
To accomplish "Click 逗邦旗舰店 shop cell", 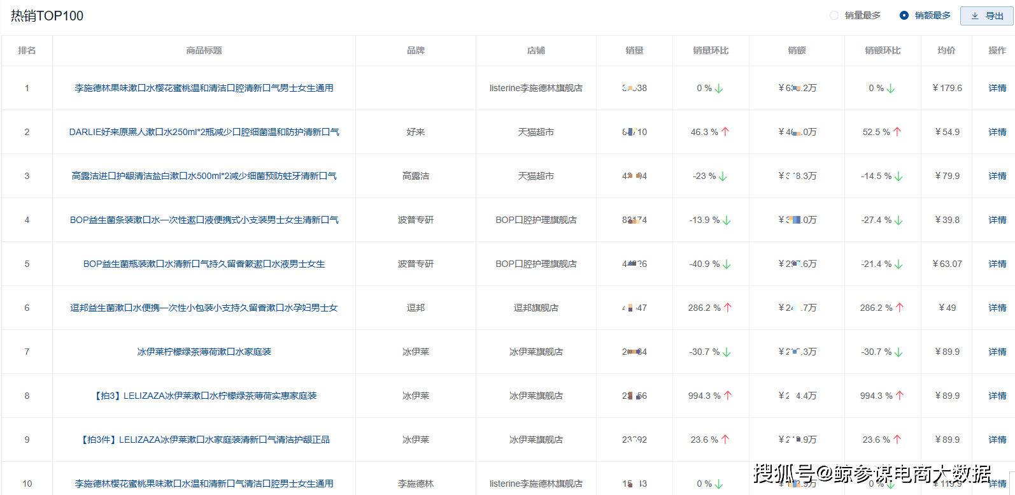I will pyautogui.click(x=536, y=308).
